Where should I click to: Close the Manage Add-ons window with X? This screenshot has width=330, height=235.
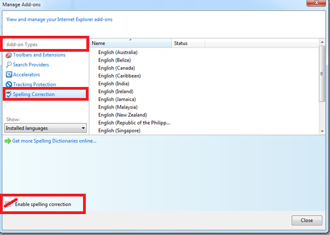(316, 3)
